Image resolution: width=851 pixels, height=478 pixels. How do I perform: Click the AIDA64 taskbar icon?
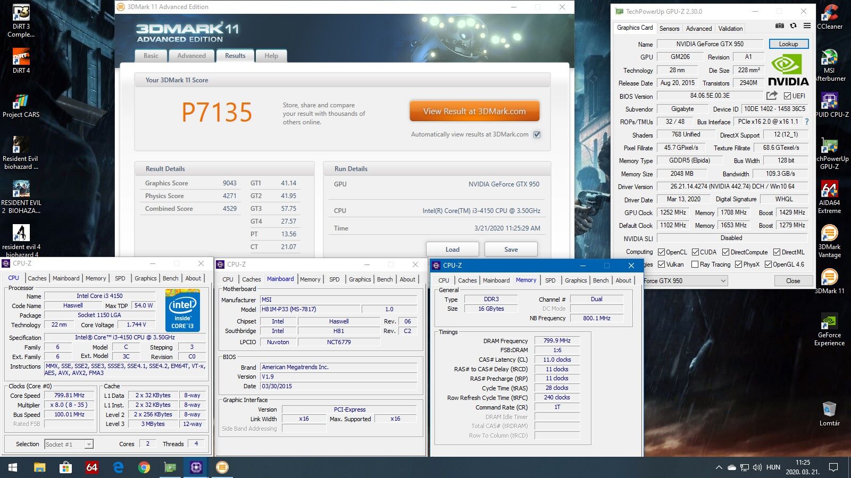click(92, 467)
